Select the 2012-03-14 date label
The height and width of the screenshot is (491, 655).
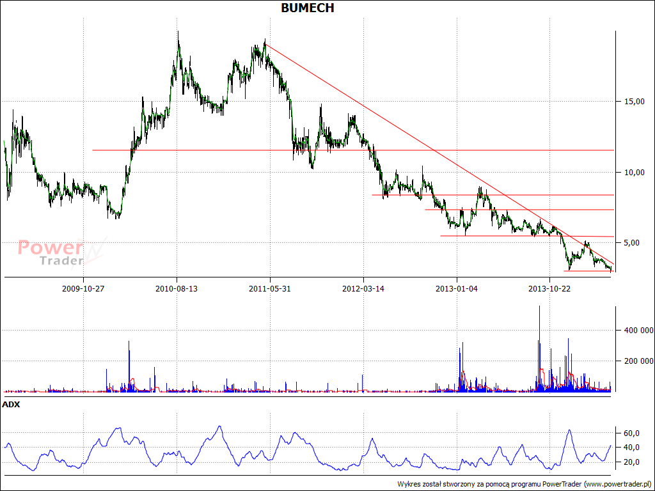pyautogui.click(x=363, y=288)
